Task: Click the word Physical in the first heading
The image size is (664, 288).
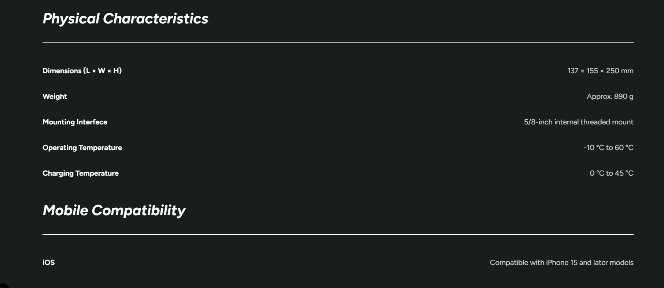Action: [71, 19]
